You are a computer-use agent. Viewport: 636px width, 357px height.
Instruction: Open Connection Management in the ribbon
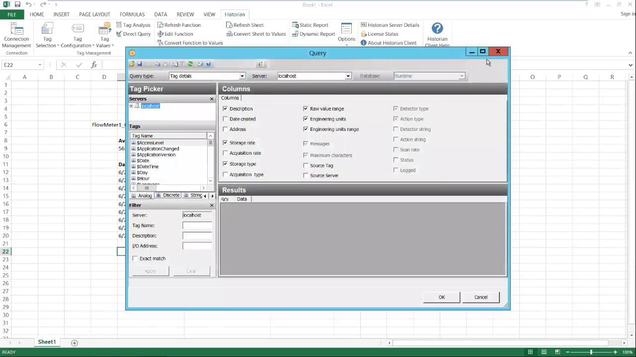tap(16, 35)
